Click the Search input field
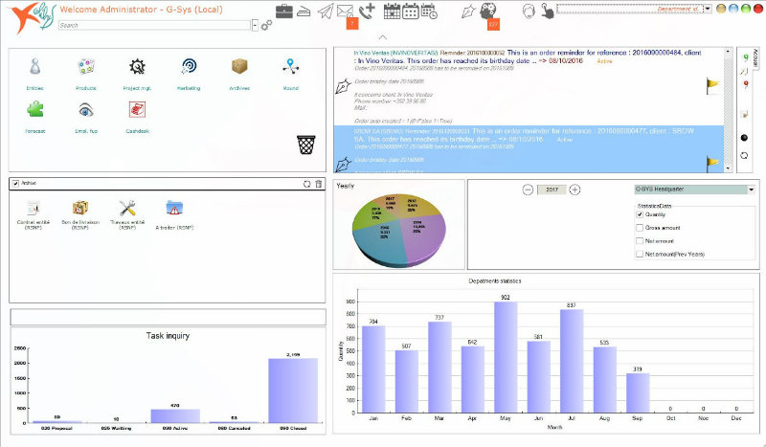 [x=153, y=26]
